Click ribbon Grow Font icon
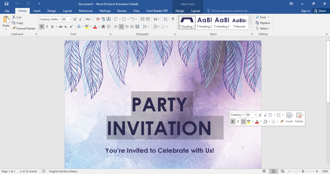The image size is (330, 174). tap(75, 19)
